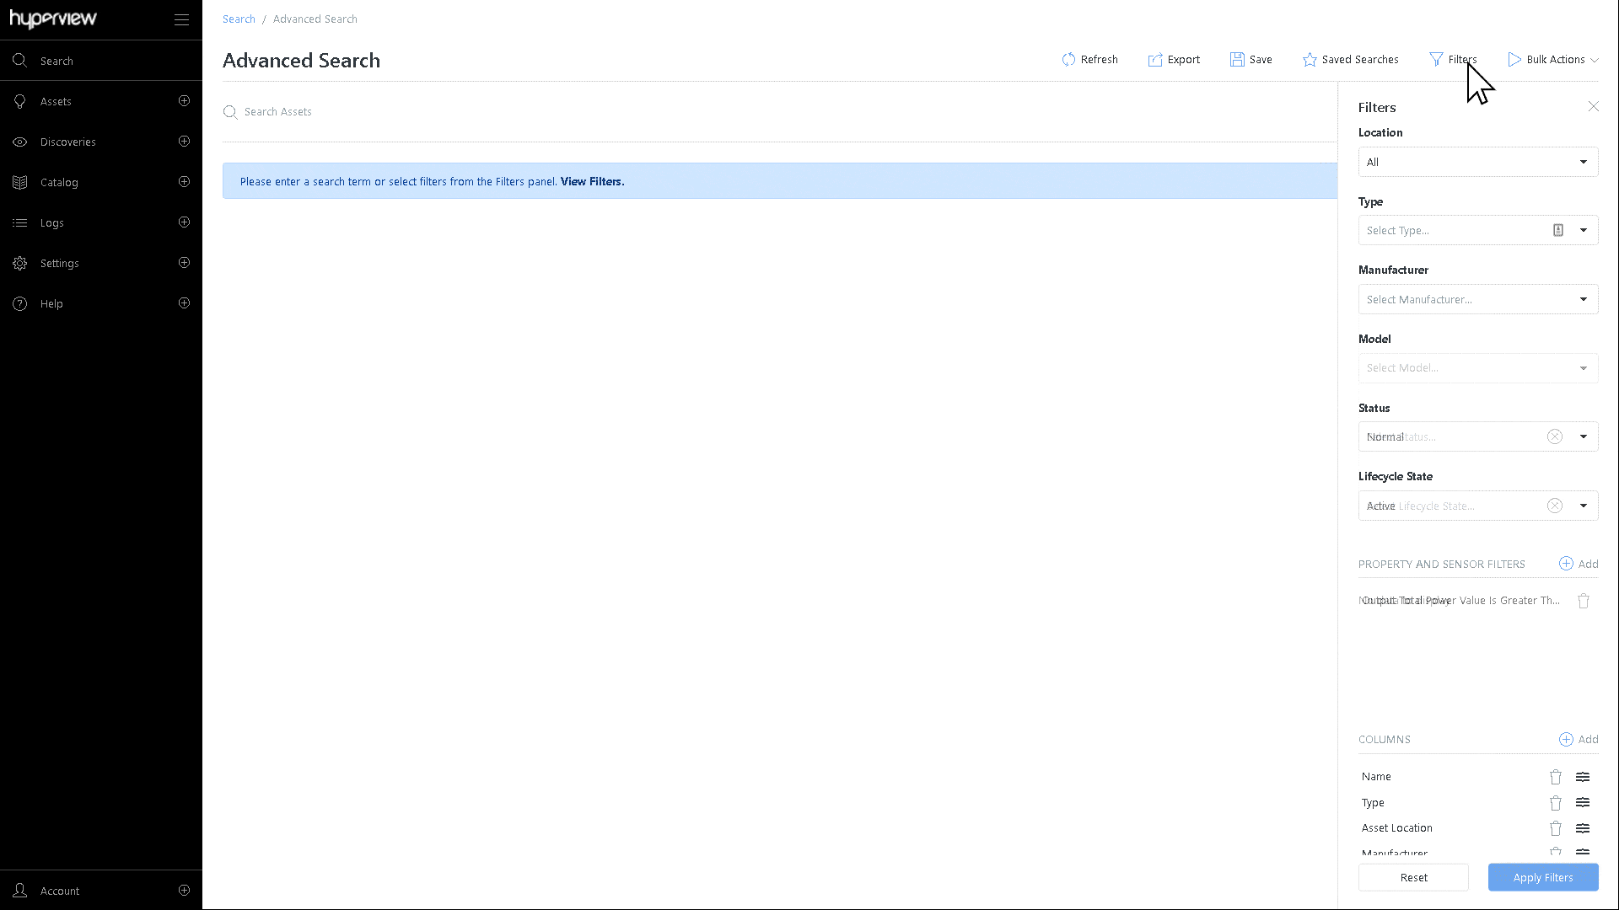The image size is (1619, 910).
Task: Navigate to Search via the breadcrumb link
Action: tap(239, 19)
